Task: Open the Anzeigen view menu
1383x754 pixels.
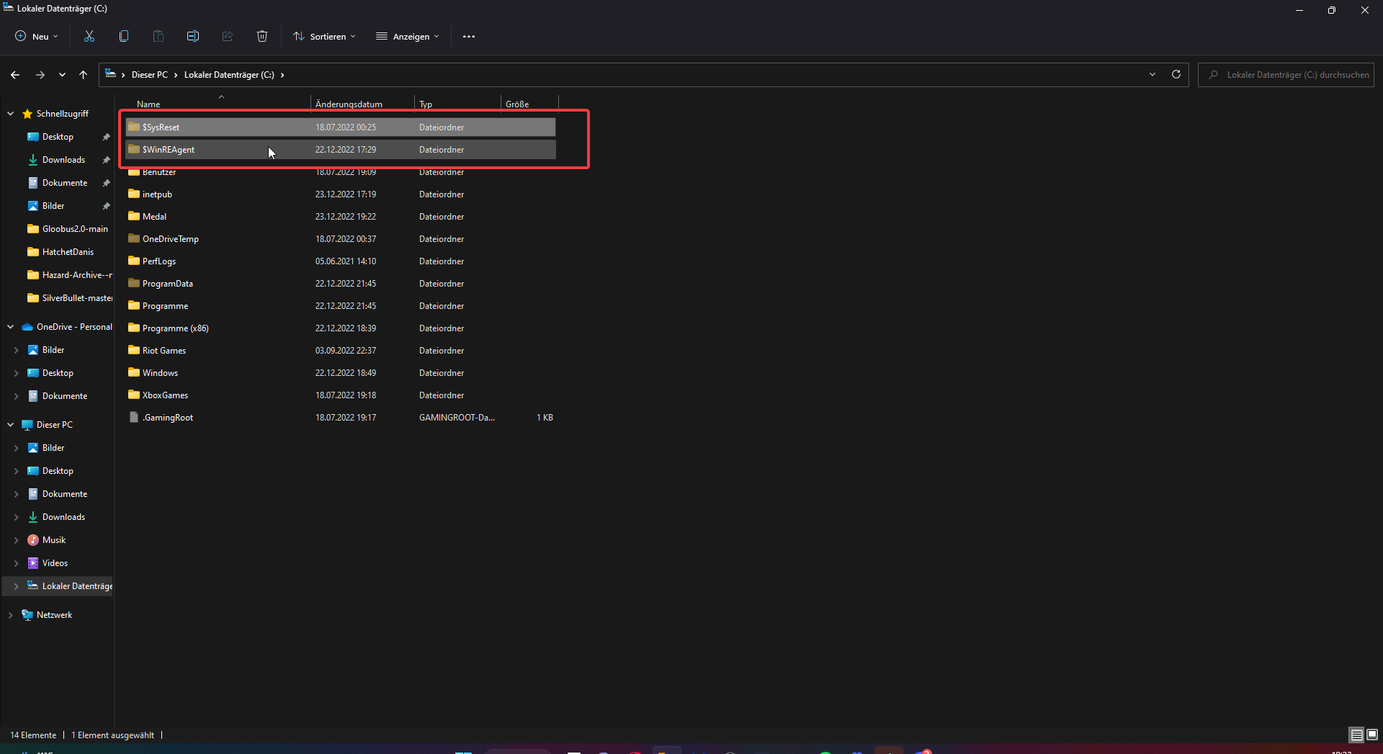Action: 407,36
